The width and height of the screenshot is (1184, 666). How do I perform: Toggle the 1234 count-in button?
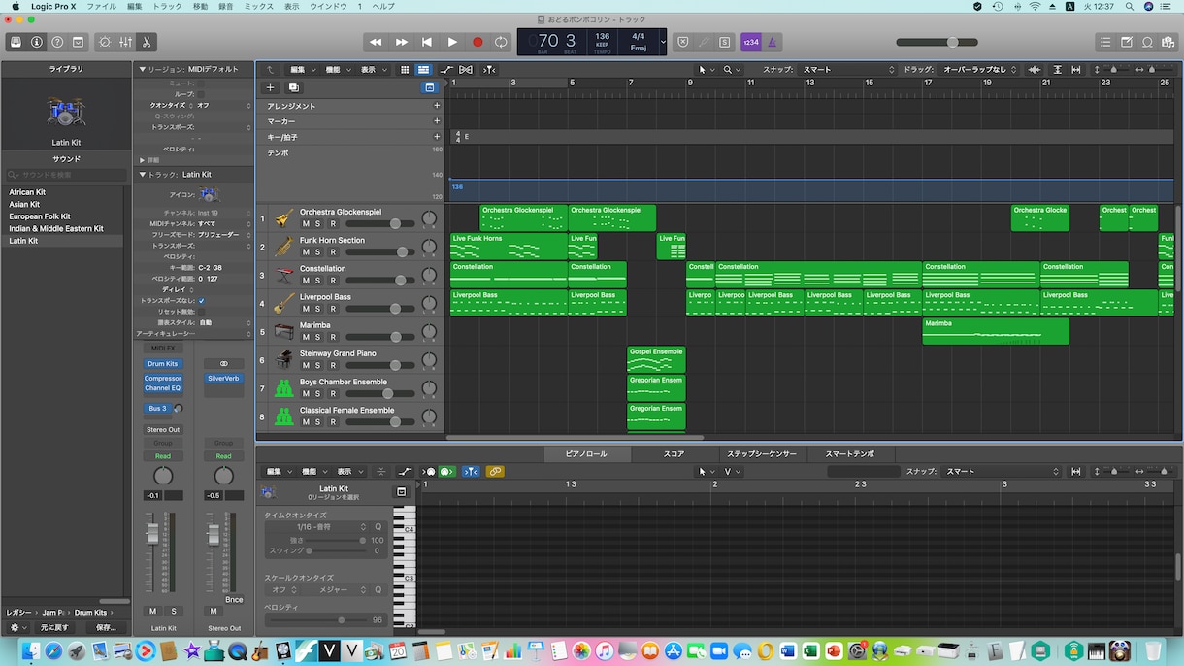point(750,42)
